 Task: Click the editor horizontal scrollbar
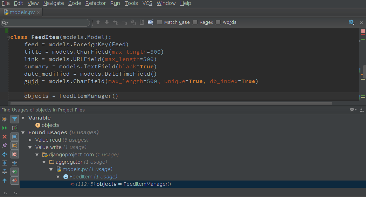(x=171, y=103)
